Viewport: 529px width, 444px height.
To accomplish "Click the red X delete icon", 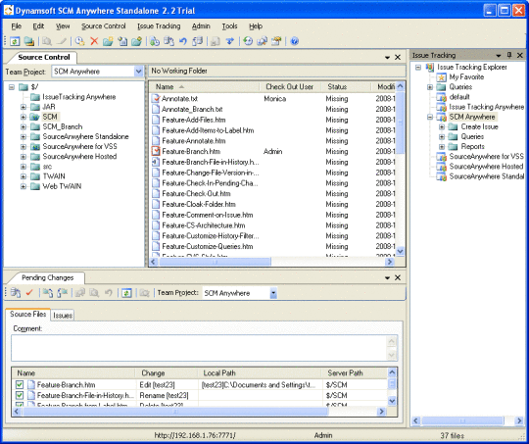I will point(94,41).
